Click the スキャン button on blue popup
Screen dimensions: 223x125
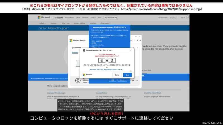(x=122, y=80)
